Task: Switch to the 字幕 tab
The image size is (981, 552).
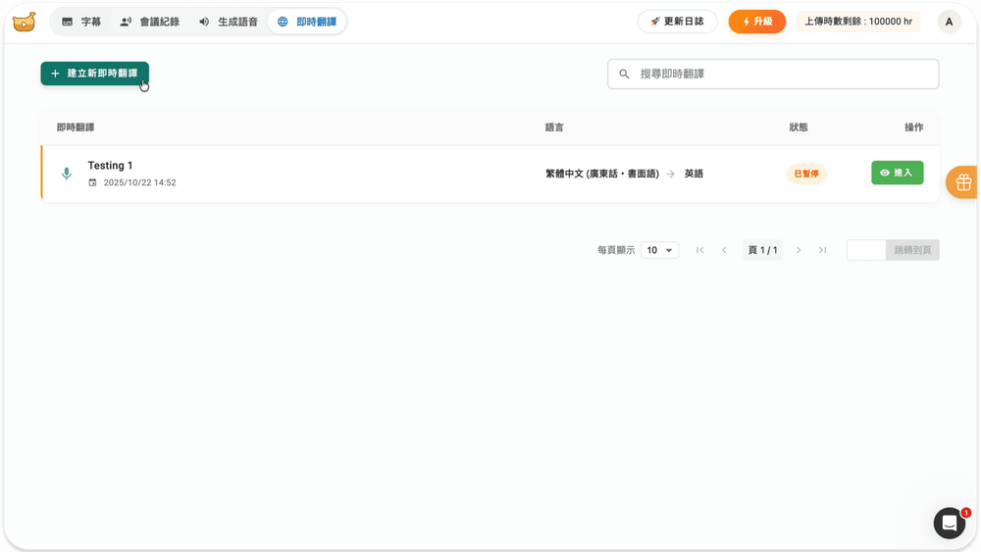Action: coord(81,22)
